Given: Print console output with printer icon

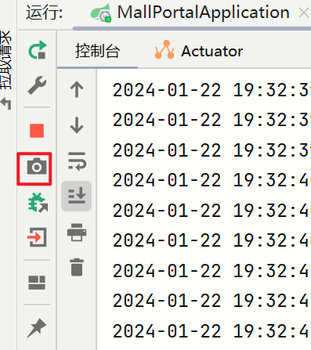Looking at the screenshot, I should tap(77, 232).
